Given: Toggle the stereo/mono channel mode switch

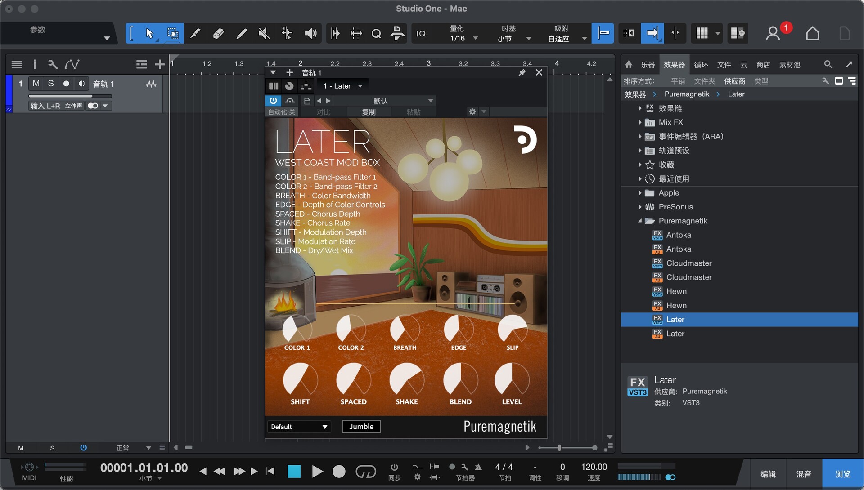Looking at the screenshot, I should click(93, 106).
